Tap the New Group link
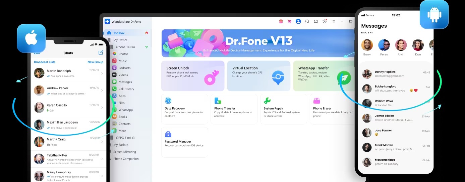The height and width of the screenshot is (182, 465). (x=95, y=62)
